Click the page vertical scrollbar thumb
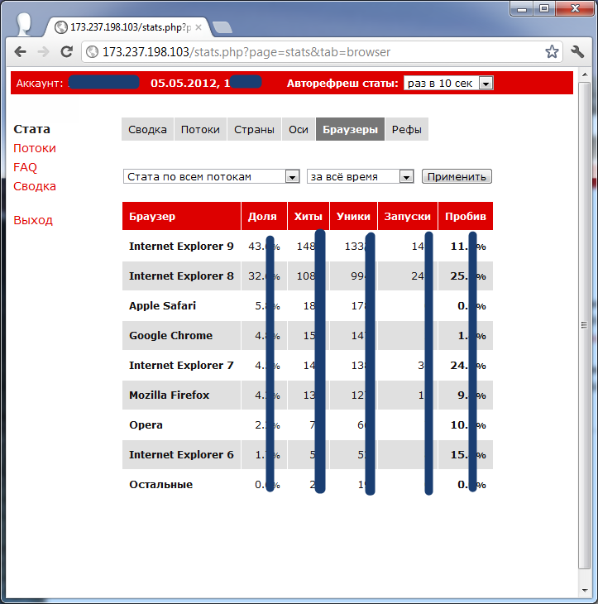The width and height of the screenshot is (598, 604). (585, 325)
